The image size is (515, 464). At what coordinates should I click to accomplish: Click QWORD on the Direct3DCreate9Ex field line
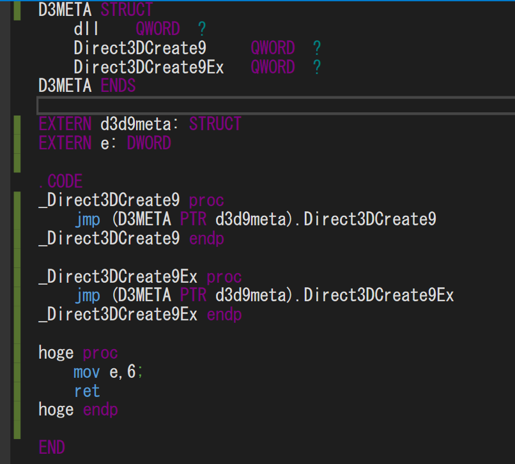pyautogui.click(x=273, y=67)
